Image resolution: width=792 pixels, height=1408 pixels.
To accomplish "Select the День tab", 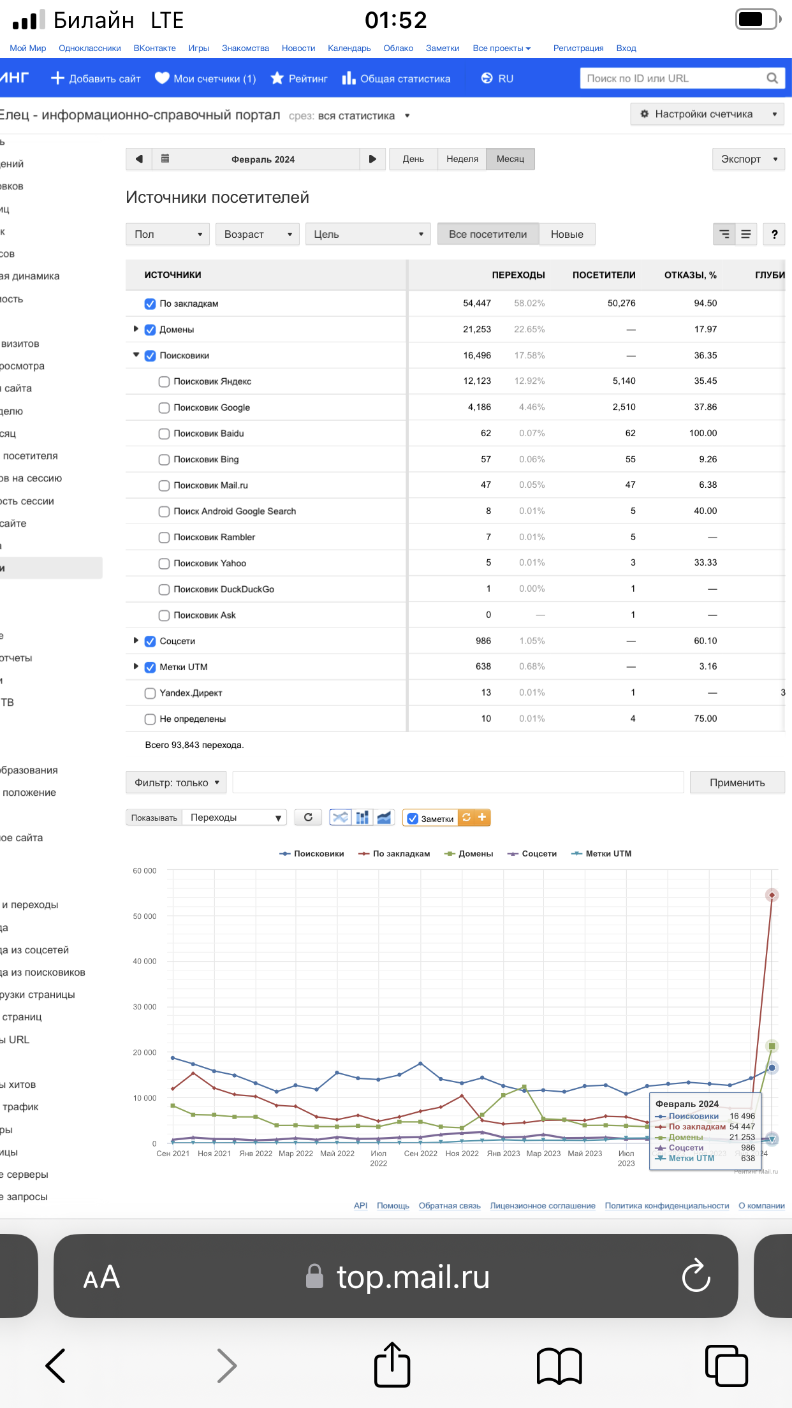I will [413, 159].
